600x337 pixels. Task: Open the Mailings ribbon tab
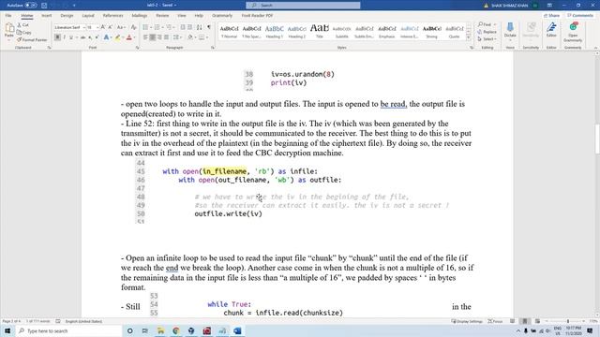click(x=140, y=16)
